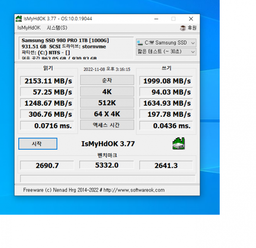This screenshot has width=256, height=248.
Task: Click the Samsung SSD 980 PRO info box
Action: (x=76, y=48)
